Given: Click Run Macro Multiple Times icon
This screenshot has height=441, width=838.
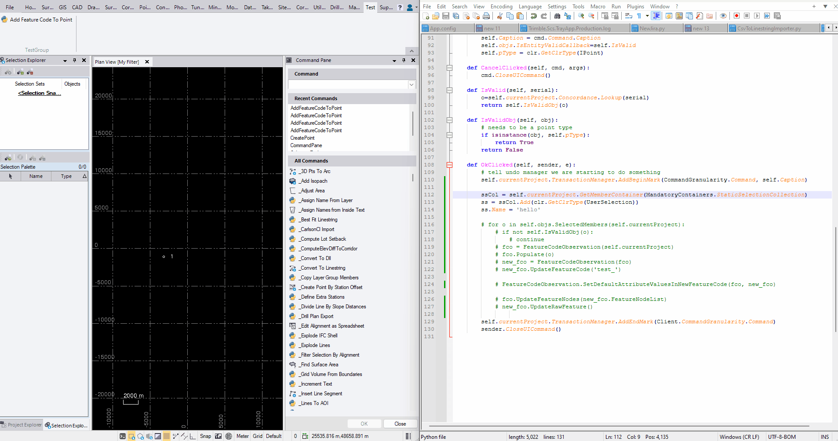Looking at the screenshot, I should pos(767,16).
